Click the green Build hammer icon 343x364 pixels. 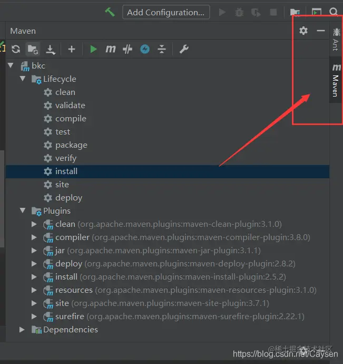pyautogui.click(x=110, y=12)
